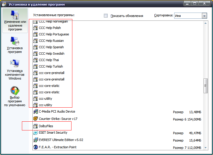The image size is (213, 155).
Task: Select the CCC Help Polish entry
Action: tap(50, 28)
